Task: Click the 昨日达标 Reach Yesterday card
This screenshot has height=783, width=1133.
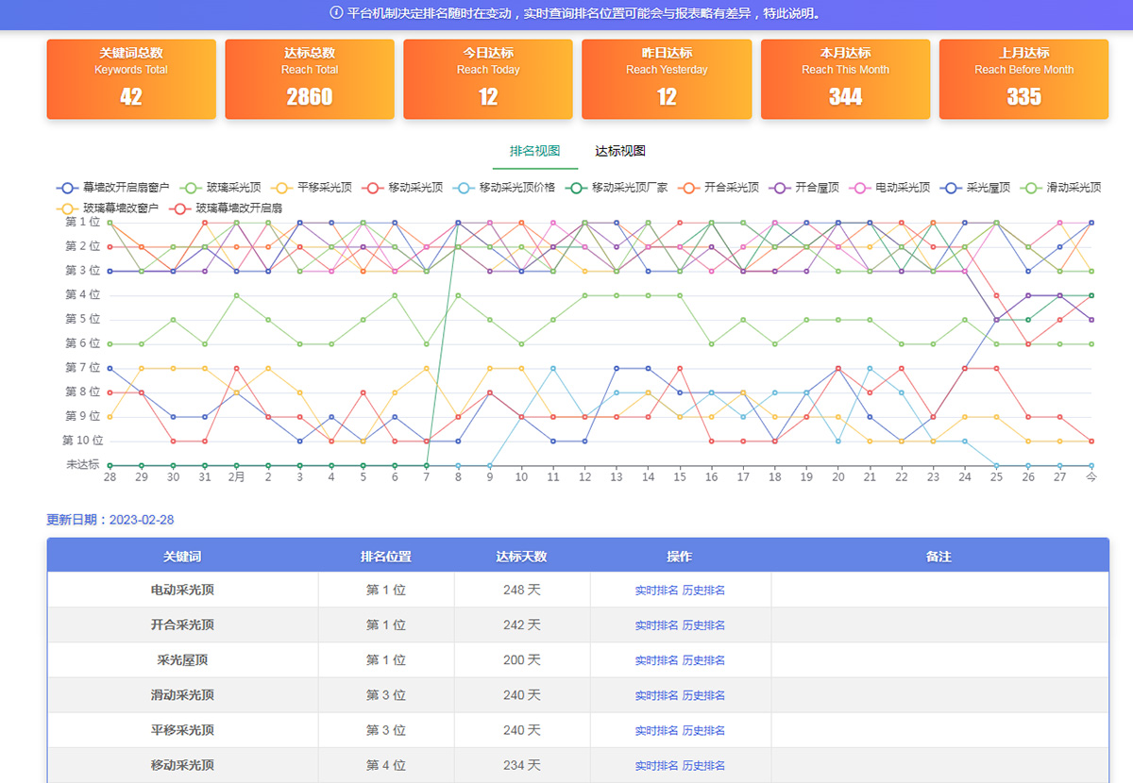Action: point(667,79)
